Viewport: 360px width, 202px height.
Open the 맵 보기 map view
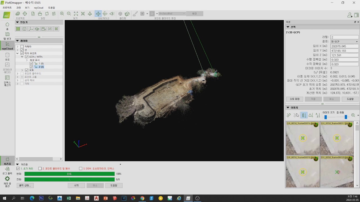pos(7,36)
